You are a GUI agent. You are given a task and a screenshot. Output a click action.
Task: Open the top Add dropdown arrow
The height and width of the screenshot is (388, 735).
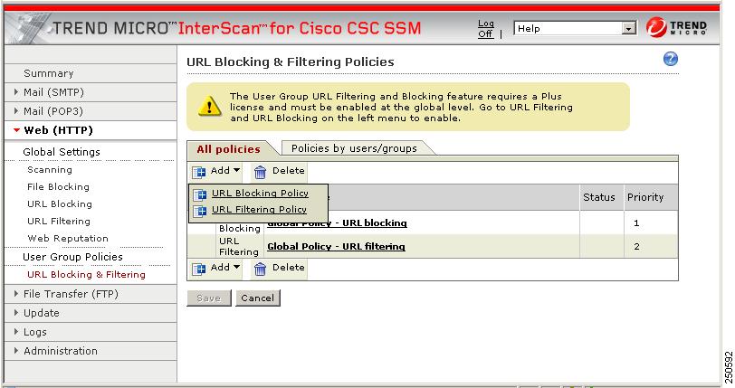pyautogui.click(x=236, y=171)
